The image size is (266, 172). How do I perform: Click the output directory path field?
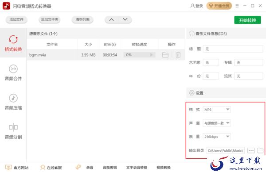[x=226, y=150]
